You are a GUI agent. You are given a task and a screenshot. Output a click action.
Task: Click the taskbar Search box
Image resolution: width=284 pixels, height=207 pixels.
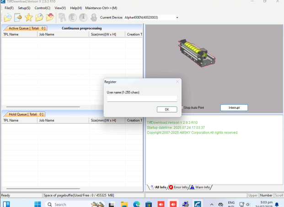[75, 204]
